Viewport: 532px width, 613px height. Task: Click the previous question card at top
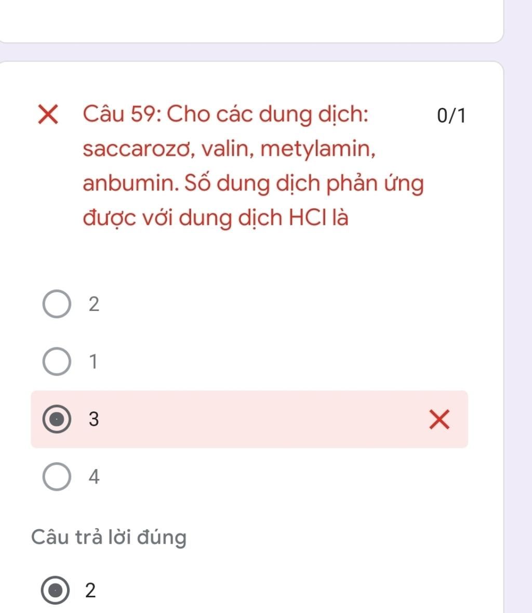tap(251, 21)
